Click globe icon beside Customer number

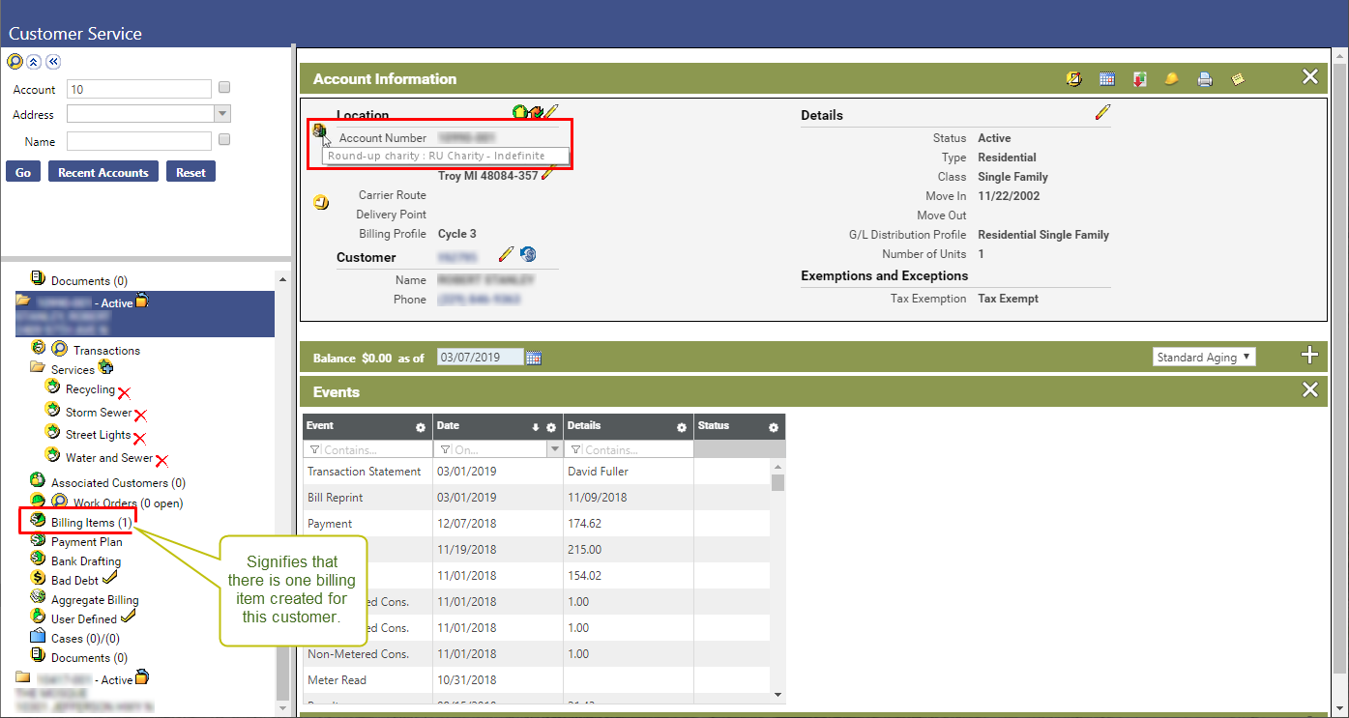click(x=527, y=254)
